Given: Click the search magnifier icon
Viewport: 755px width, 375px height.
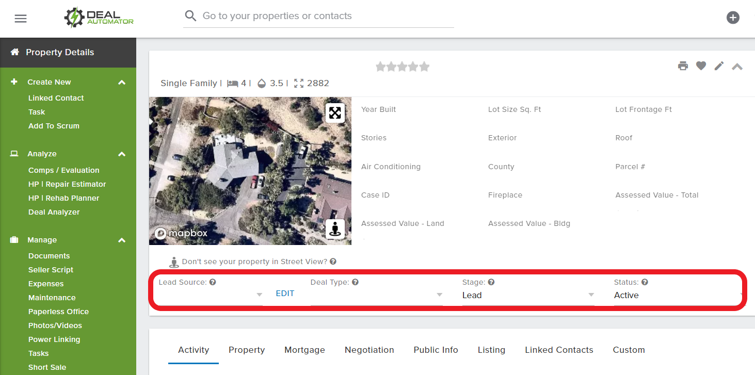Looking at the screenshot, I should pos(190,16).
